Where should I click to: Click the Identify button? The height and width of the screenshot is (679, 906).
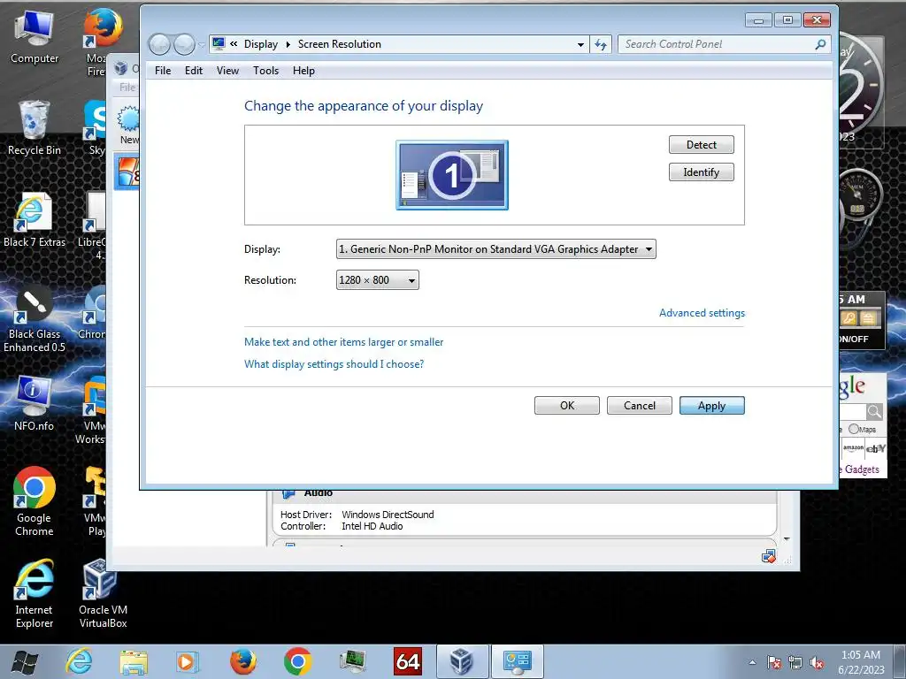coord(702,172)
